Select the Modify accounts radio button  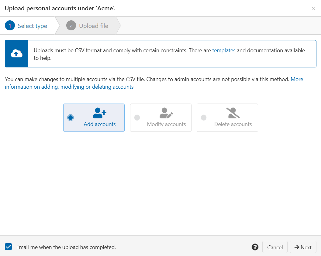pos(137,118)
